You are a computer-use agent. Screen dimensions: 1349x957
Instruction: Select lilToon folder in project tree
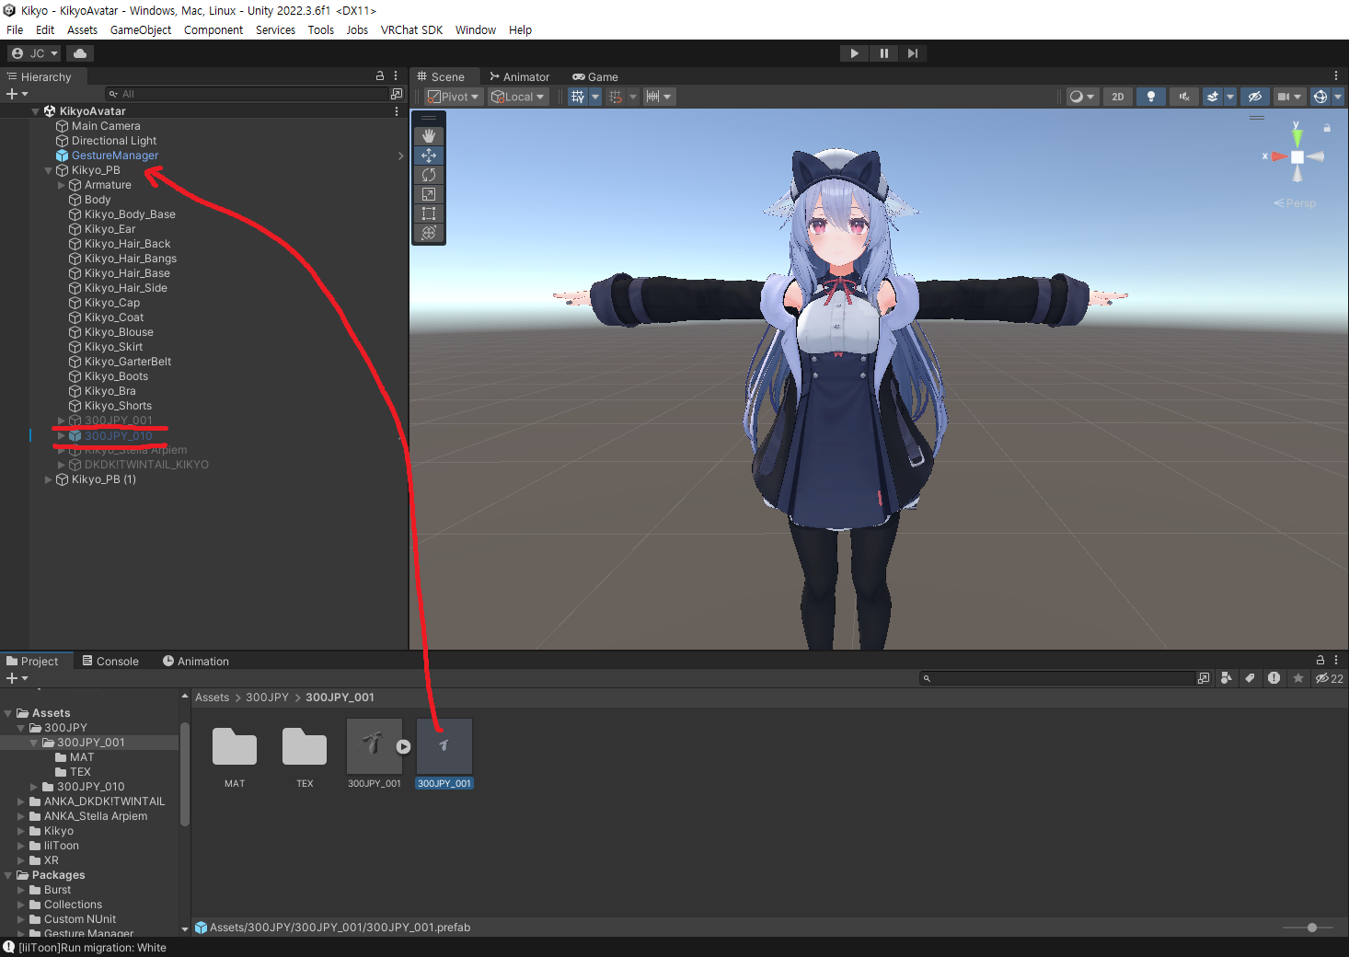coord(61,846)
